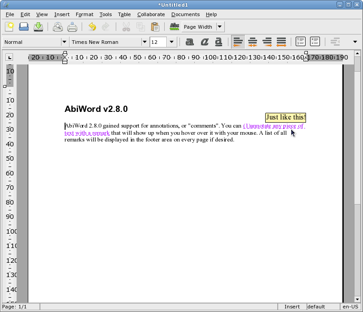Click the scroll up arrow of the vertical scrollbar

(x=357, y=54)
